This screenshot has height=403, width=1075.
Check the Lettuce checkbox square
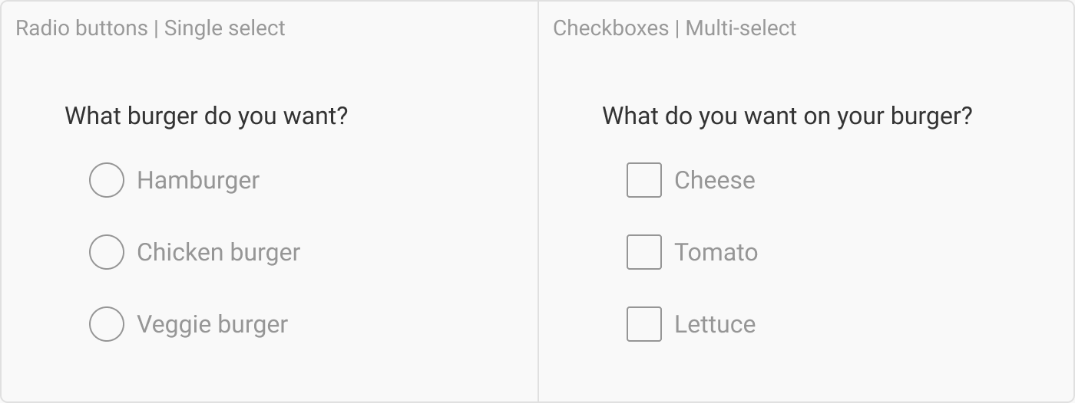point(644,324)
